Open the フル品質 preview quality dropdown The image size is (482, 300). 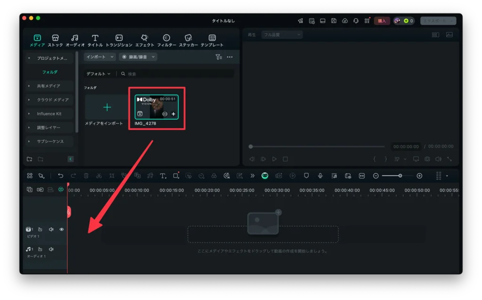point(282,35)
